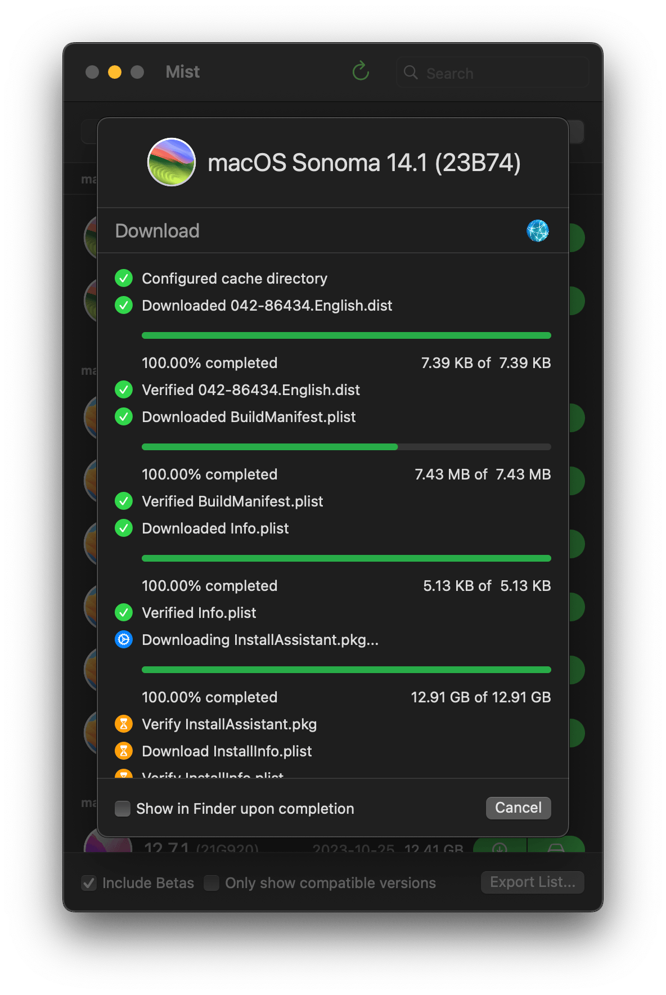The height and width of the screenshot is (995, 666).
Task: Click the macOS Sonoma app icon in the dialog
Action: click(172, 163)
